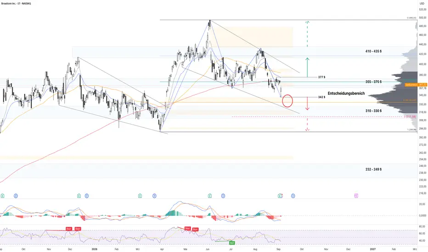This screenshot has width=428, height=252.
Task: Click the earnings E marker in June
Action: (x=209, y=196)
